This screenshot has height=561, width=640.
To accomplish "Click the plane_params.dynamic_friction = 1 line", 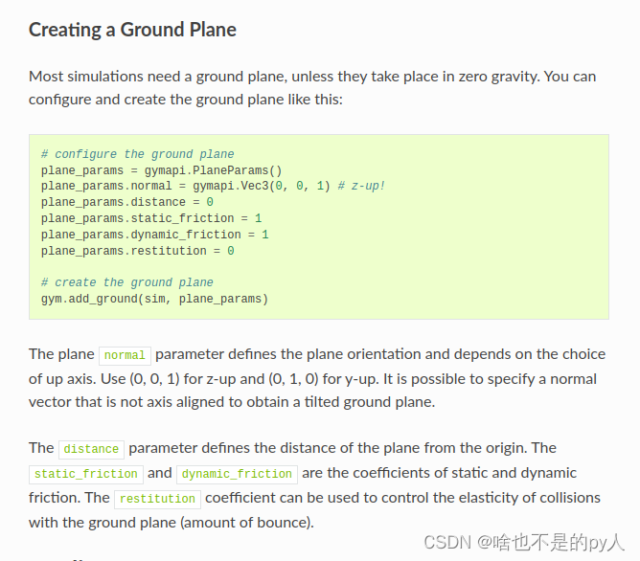I will [154, 235].
